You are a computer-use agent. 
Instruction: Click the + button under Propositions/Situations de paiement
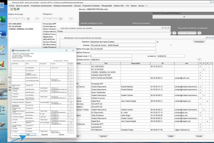tap(187, 33)
